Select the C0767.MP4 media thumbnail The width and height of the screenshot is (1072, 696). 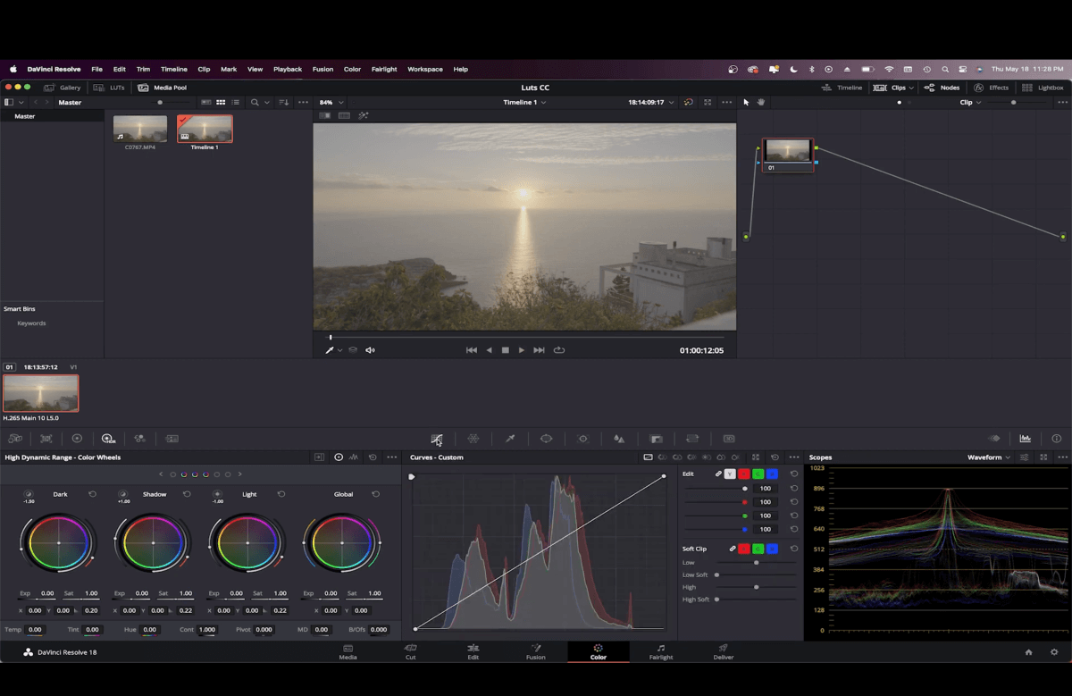140,129
